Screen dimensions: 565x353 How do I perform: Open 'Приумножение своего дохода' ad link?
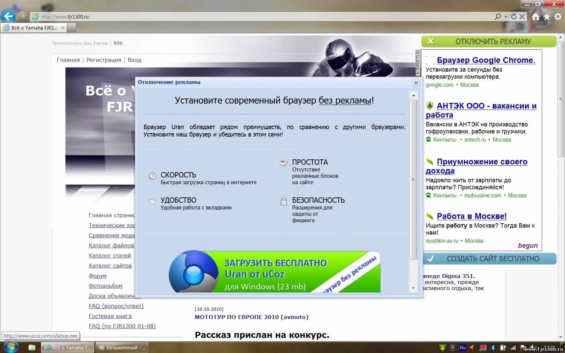click(x=477, y=166)
